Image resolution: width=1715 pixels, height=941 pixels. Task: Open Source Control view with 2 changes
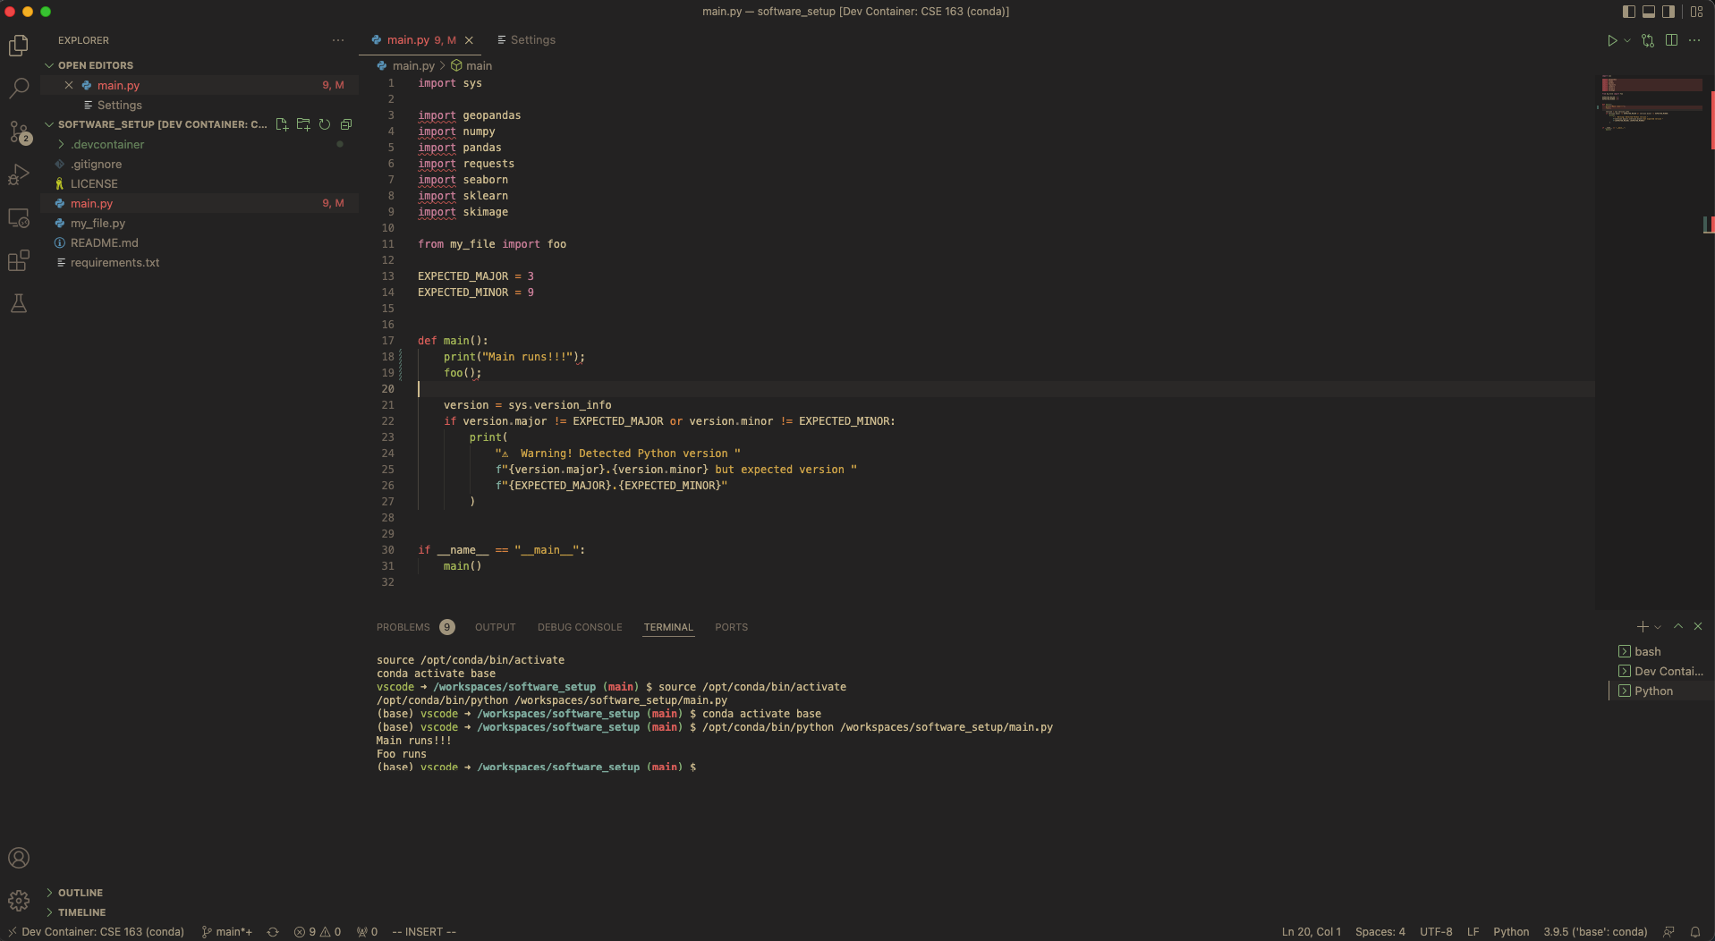pyautogui.click(x=19, y=131)
